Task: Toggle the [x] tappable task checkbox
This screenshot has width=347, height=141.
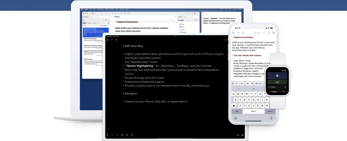Action: click(x=127, y=62)
